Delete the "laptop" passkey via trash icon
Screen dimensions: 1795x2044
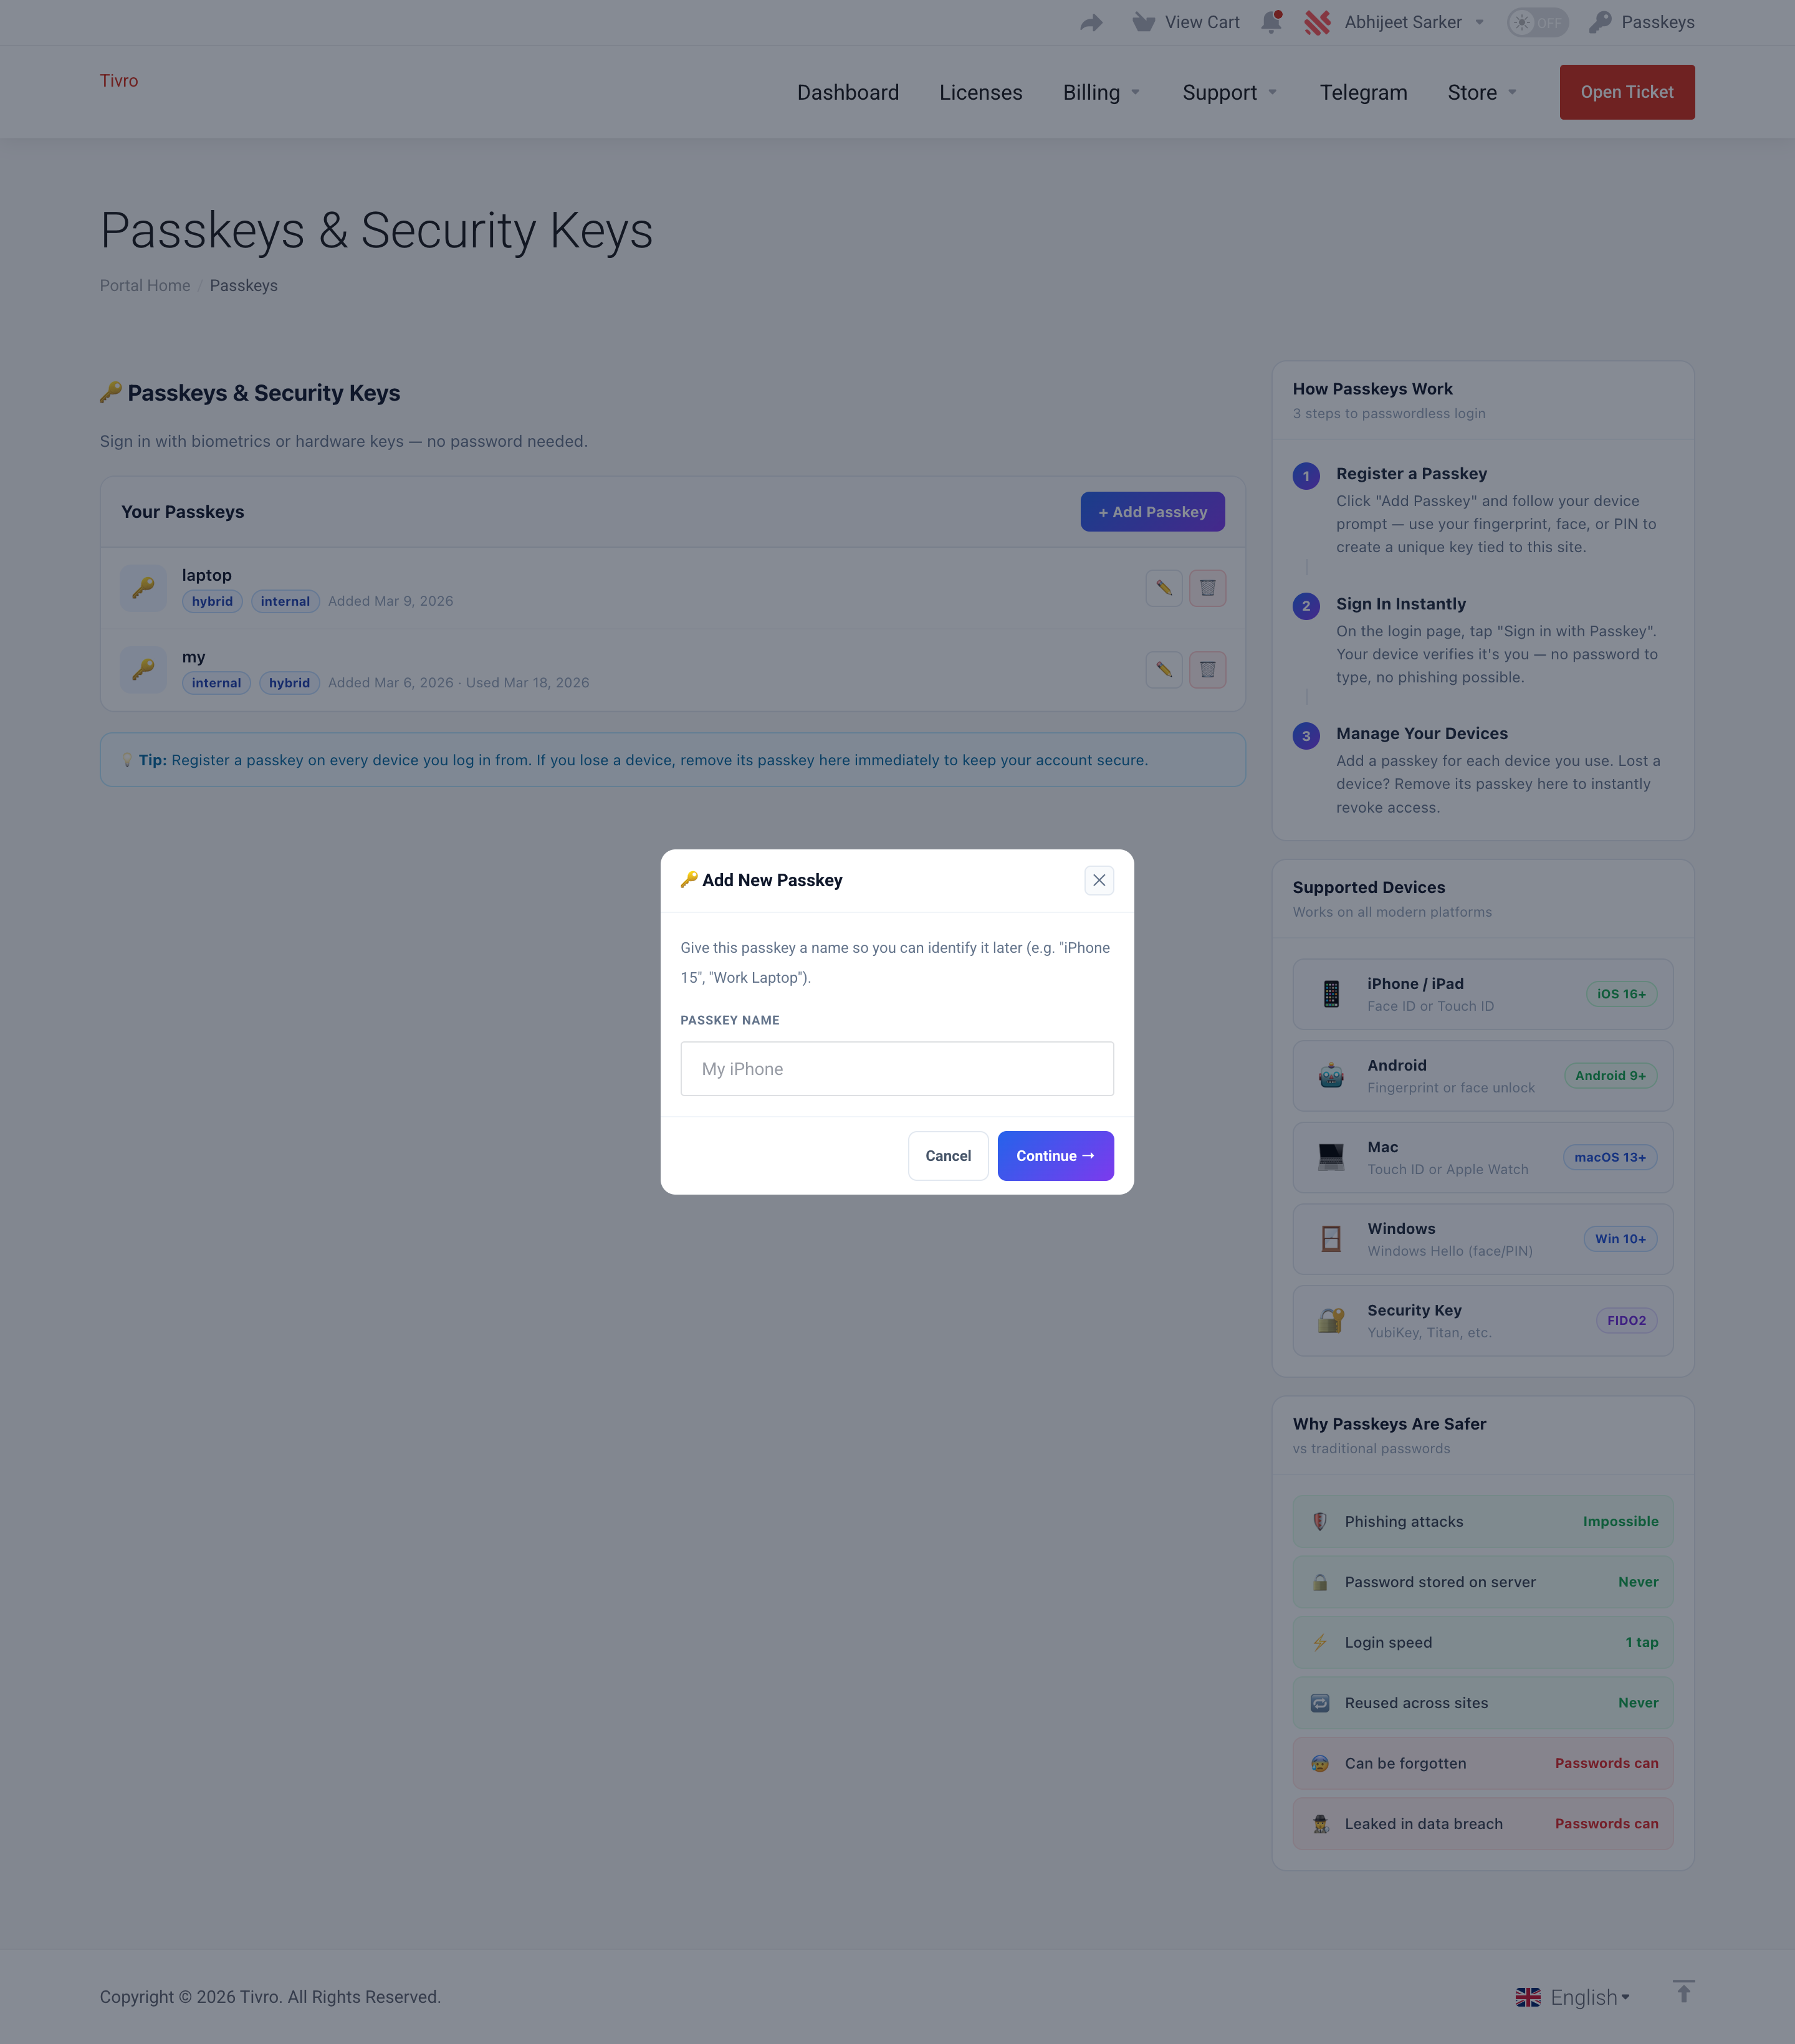(x=1207, y=588)
